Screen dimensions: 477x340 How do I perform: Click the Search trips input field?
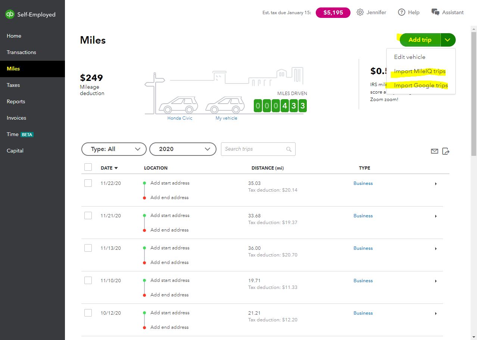click(x=258, y=149)
